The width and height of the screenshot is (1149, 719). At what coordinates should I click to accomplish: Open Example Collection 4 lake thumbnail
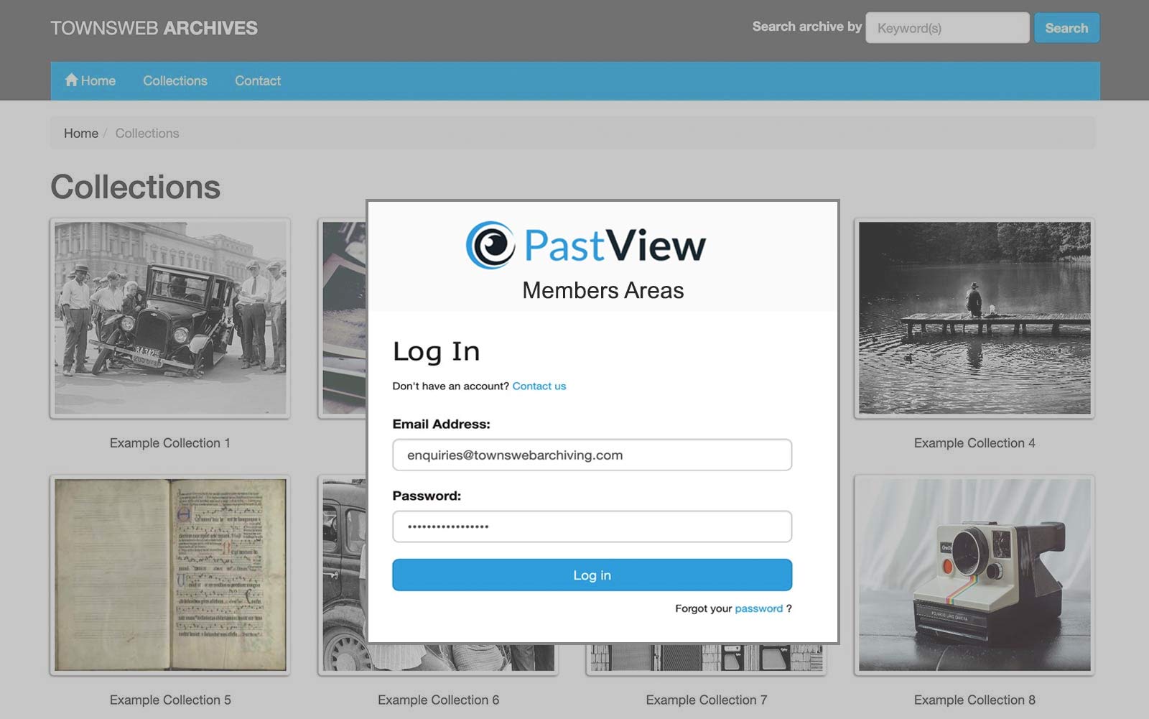[974, 317]
